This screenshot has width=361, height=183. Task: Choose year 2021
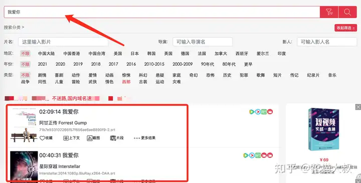coord(42,64)
